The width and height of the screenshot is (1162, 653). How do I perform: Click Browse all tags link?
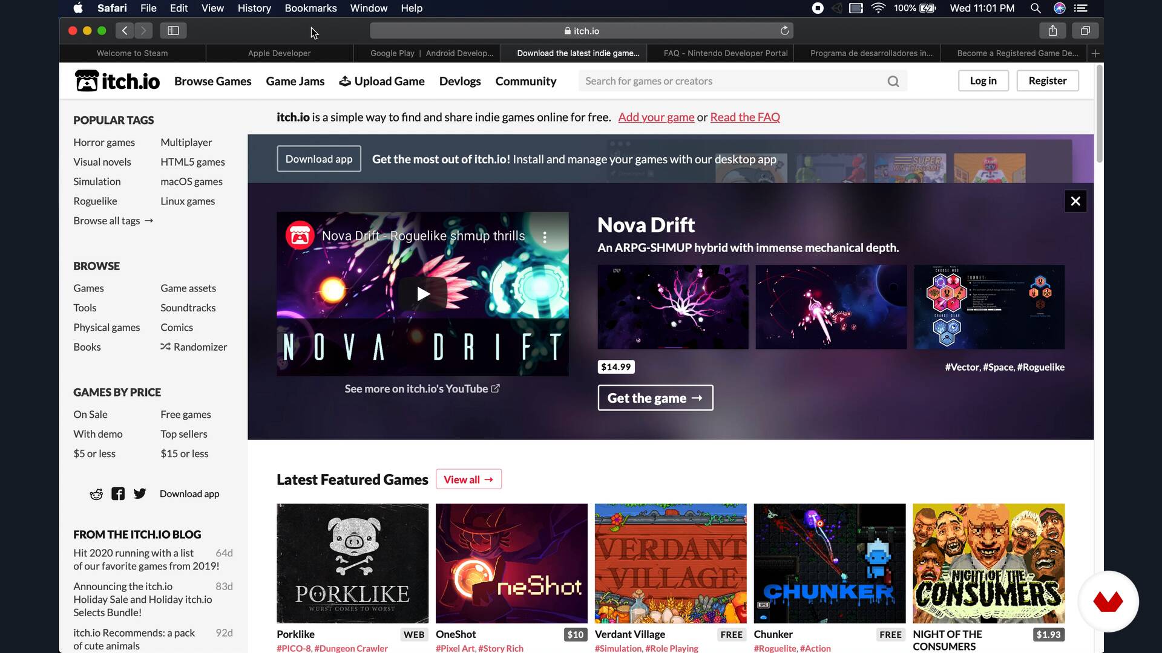113,221
